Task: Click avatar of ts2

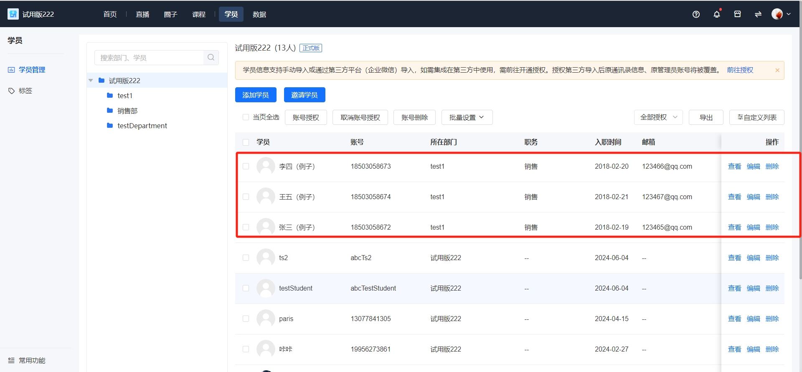Action: [x=266, y=258]
